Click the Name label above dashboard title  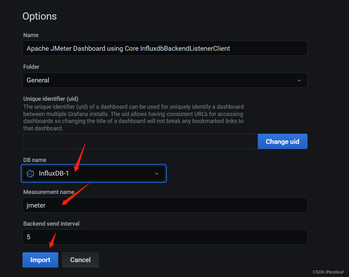coord(31,35)
